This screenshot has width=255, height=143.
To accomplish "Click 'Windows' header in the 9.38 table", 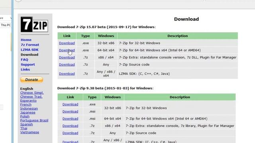I will point(112,97).
